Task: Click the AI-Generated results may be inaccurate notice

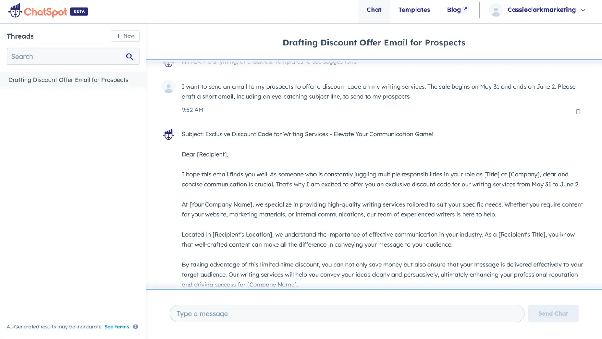Action: click(x=55, y=327)
